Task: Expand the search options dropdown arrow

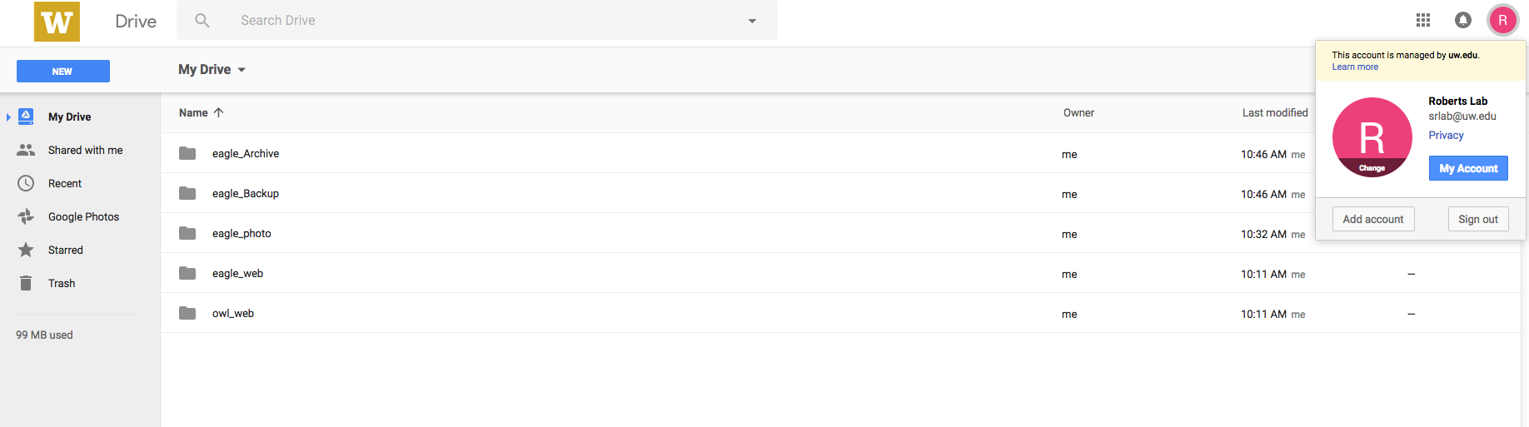Action: tap(752, 21)
